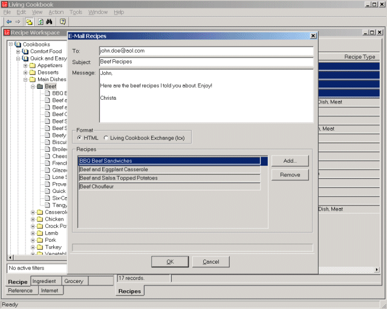
Task: Open the Tools menu
Action: pos(76,12)
